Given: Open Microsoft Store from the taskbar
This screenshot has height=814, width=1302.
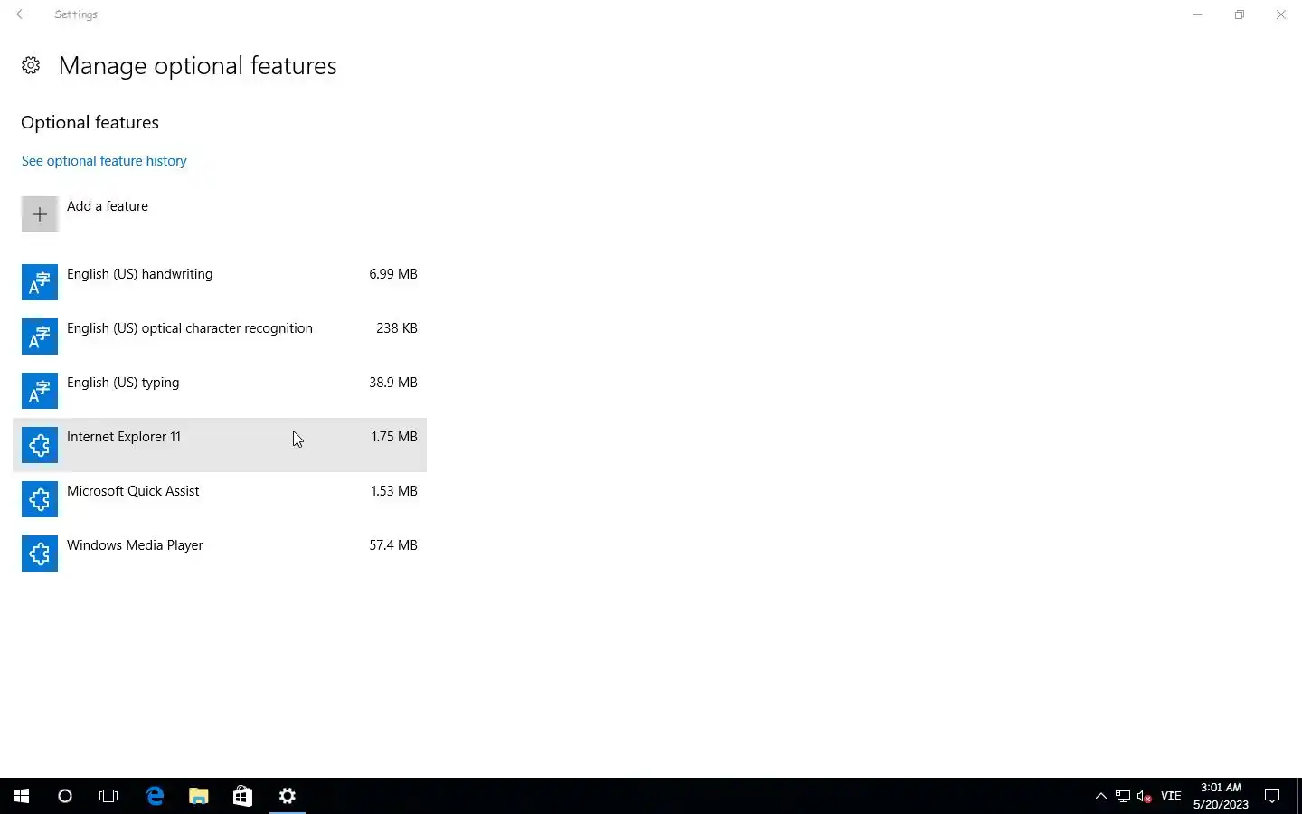Looking at the screenshot, I should click(x=242, y=796).
